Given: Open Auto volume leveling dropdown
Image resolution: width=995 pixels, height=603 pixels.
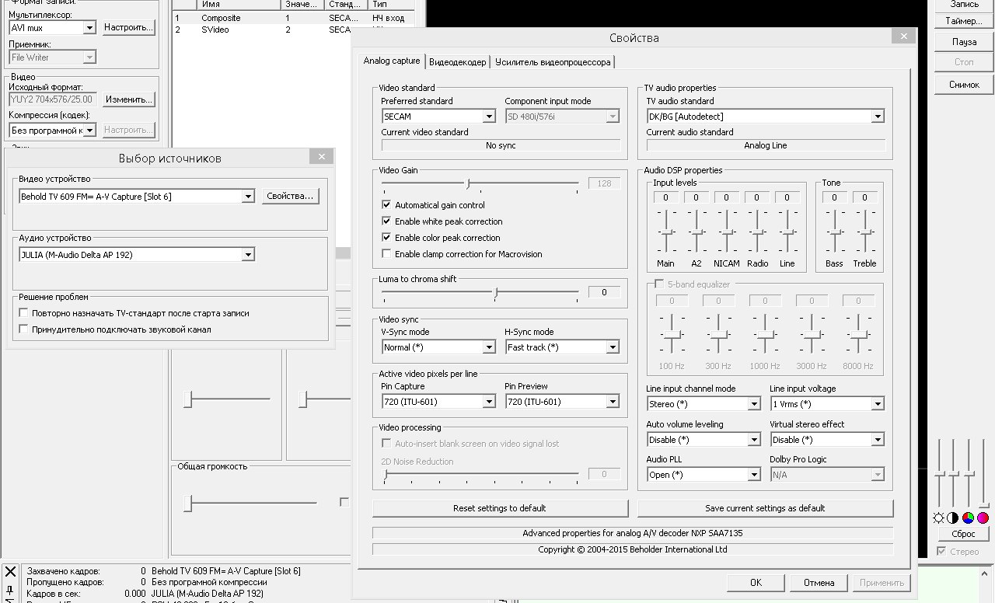Looking at the screenshot, I should [x=753, y=440].
